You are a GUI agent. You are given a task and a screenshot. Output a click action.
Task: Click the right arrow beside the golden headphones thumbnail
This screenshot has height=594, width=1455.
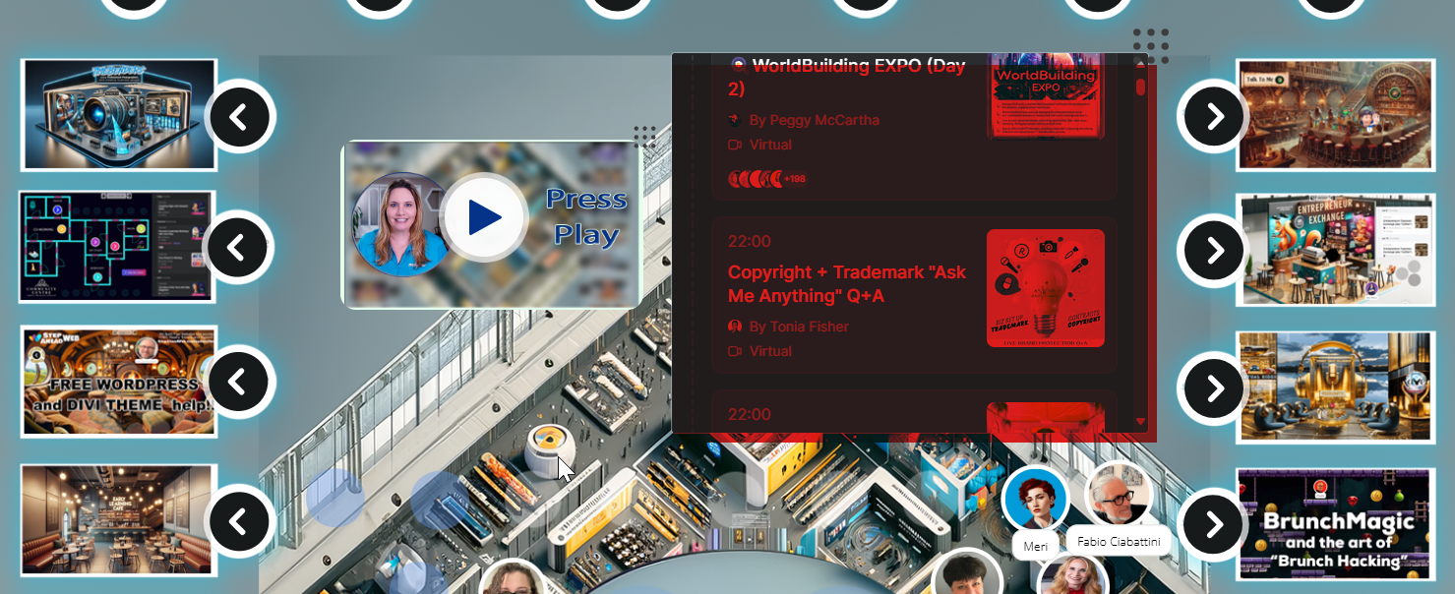(x=1215, y=388)
